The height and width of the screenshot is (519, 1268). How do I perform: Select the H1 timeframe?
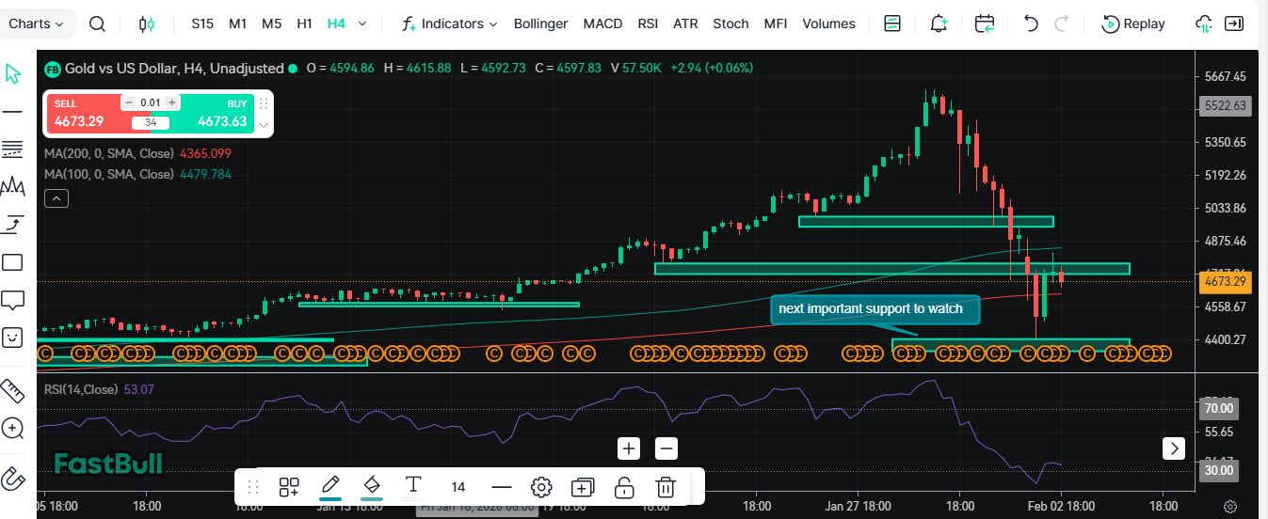click(x=304, y=24)
